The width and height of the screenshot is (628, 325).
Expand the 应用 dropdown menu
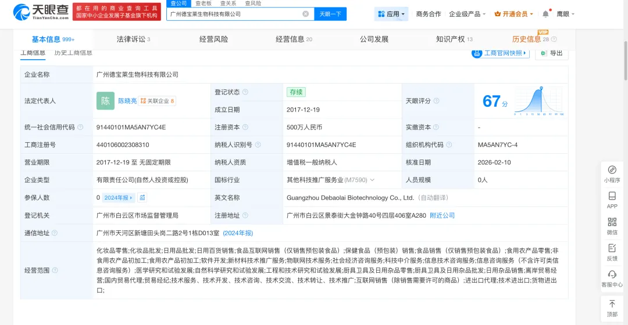click(x=391, y=14)
